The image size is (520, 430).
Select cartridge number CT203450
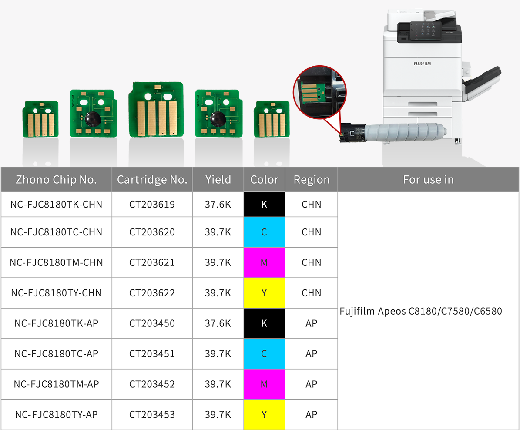pyautogui.click(x=152, y=323)
